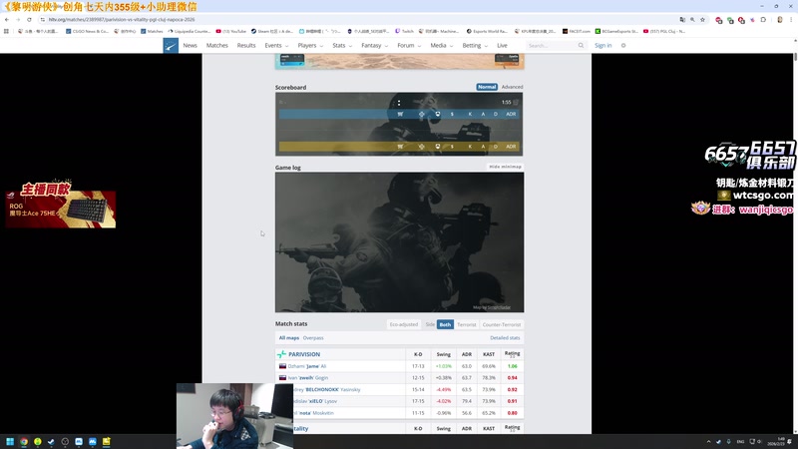This screenshot has height=449, width=798.
Task: Click the Sign in link
Action: [x=603, y=45]
